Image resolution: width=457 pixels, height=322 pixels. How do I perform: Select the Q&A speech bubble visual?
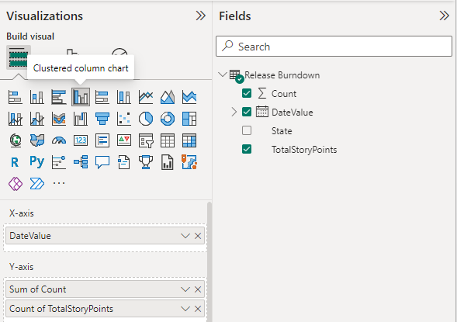[102, 162]
